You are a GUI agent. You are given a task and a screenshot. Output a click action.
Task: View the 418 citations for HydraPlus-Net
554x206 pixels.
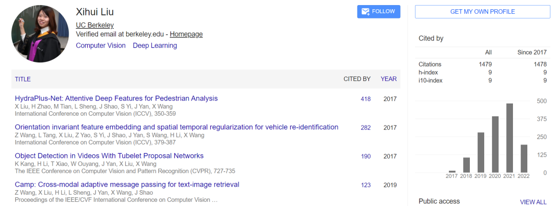point(365,99)
